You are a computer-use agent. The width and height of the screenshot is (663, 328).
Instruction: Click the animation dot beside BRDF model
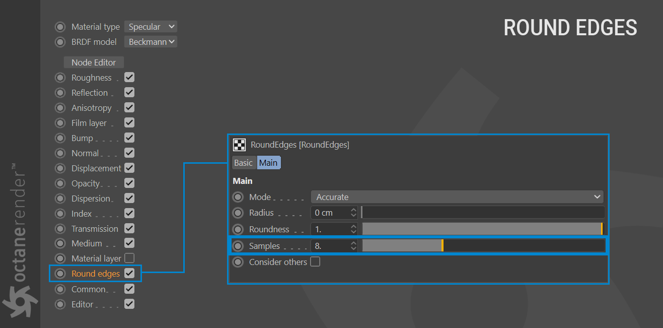(x=60, y=42)
